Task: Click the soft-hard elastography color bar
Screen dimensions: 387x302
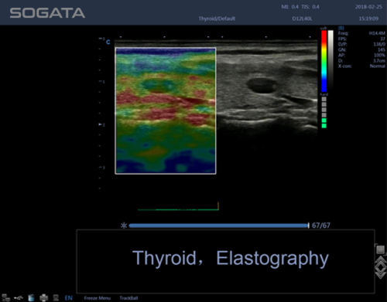Action: click(x=324, y=61)
